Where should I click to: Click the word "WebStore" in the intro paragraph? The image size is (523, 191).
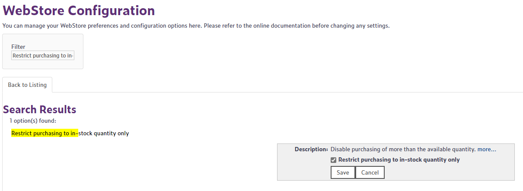tap(71, 25)
